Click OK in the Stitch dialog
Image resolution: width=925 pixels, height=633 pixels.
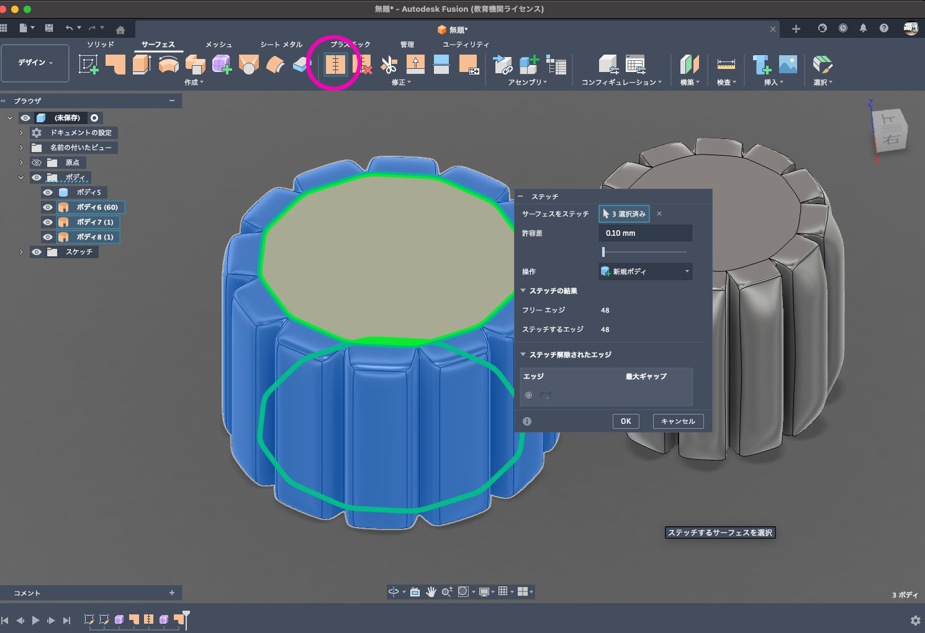[626, 421]
